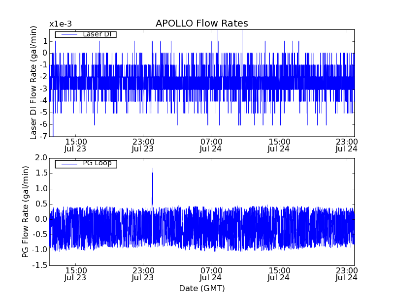Click the 2.0 tick label on PG axis
394x295 pixels.
tap(41, 158)
